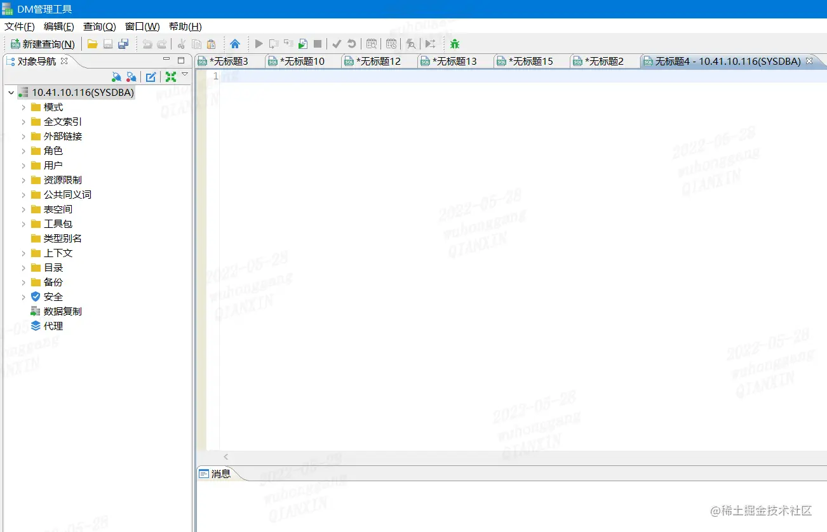Cut selection with the scissors icon
Image resolution: width=827 pixels, height=532 pixels.
182,44
